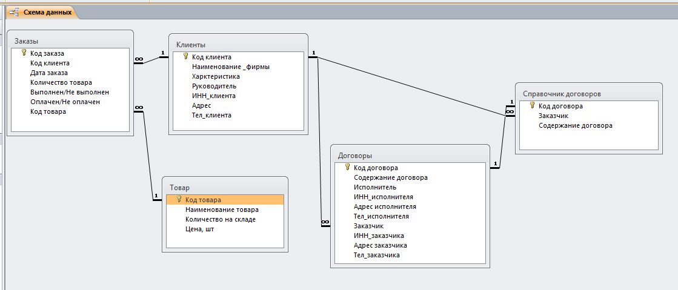Viewport: 678px width, 290px height.
Task: Select the Адрес field in Клиенты table
Action: (x=201, y=105)
